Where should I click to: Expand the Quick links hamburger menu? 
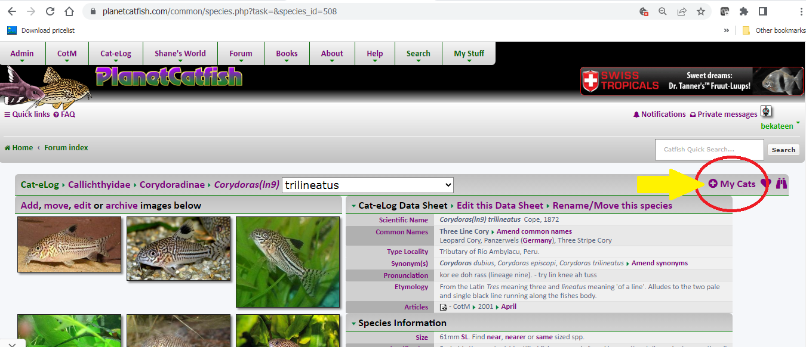tap(27, 114)
